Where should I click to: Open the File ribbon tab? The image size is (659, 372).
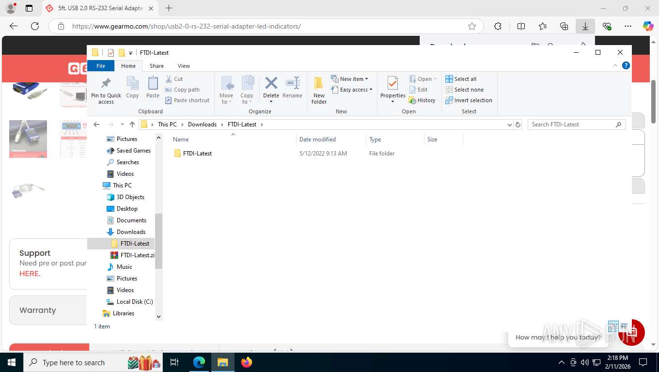pyautogui.click(x=101, y=66)
